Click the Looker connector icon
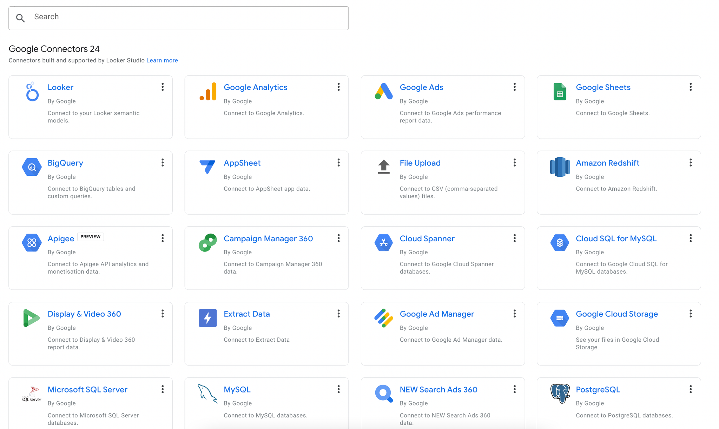 coord(32,92)
